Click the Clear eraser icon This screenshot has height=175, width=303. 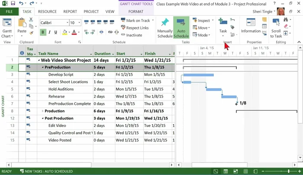click(x=286, y=26)
